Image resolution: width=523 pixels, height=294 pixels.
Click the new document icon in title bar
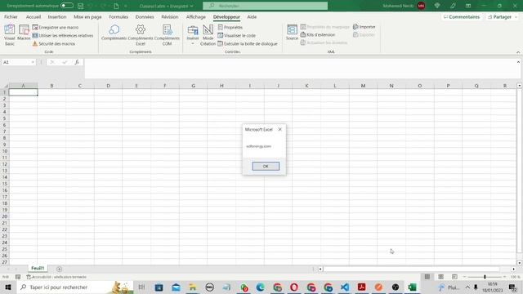tap(116, 6)
